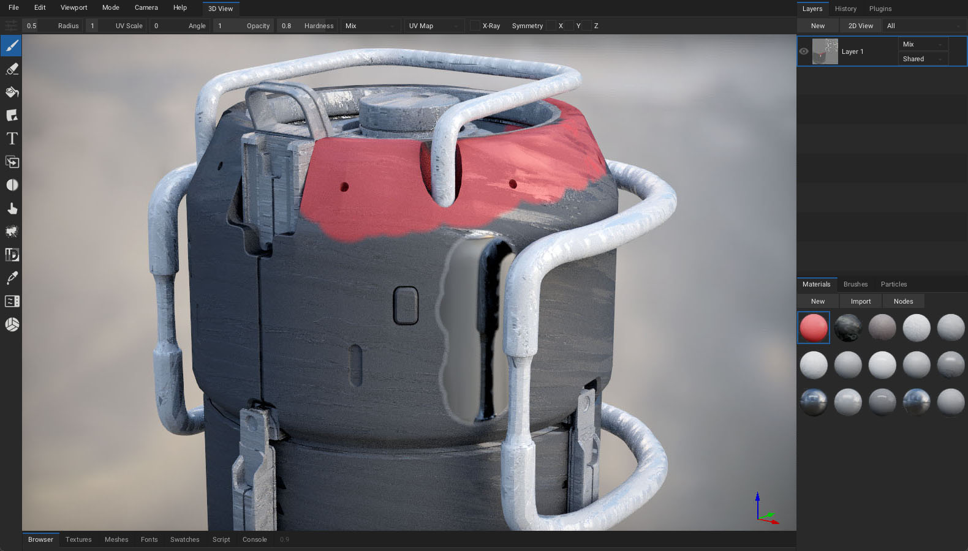Image resolution: width=968 pixels, height=551 pixels.
Task: Enable symmetry on the X axis
Action: click(551, 26)
